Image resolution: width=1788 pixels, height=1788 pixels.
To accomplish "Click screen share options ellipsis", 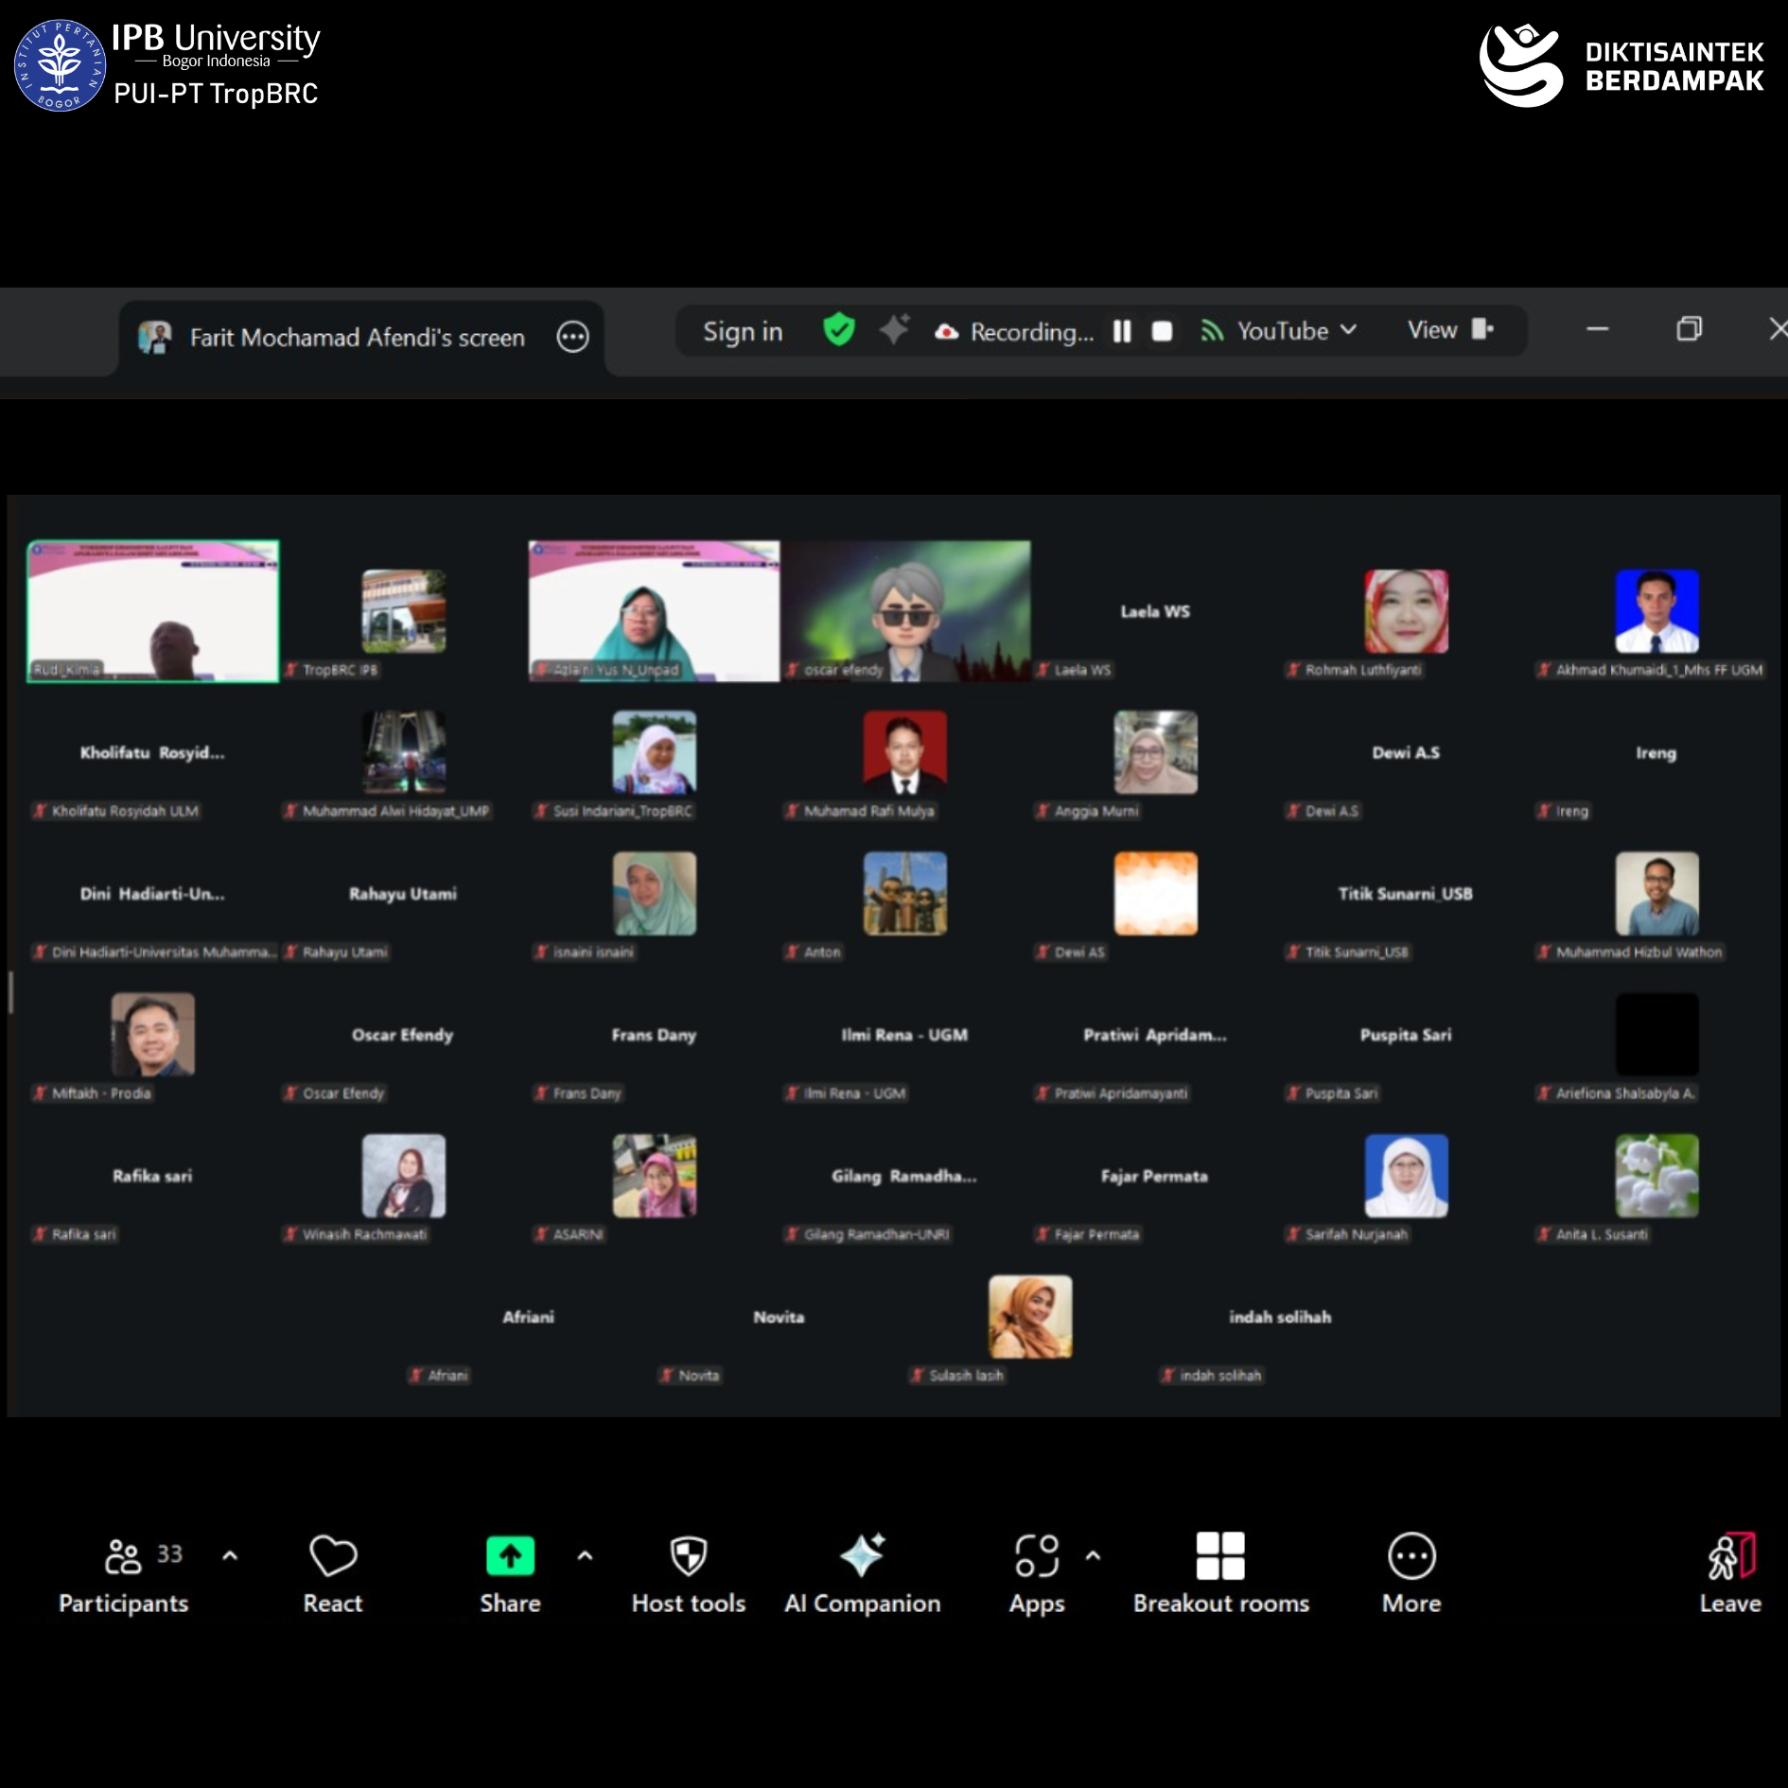I will (x=572, y=337).
